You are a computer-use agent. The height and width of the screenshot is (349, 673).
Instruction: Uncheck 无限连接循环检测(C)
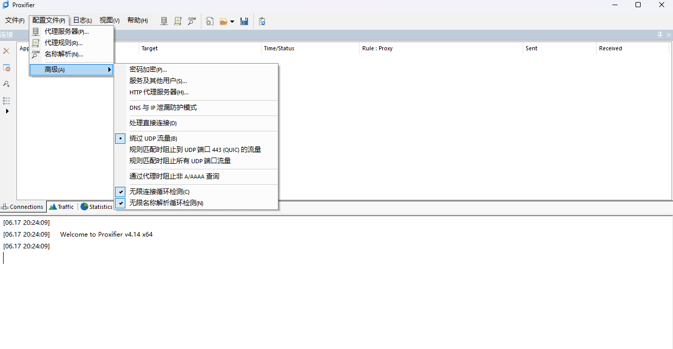(x=196, y=192)
